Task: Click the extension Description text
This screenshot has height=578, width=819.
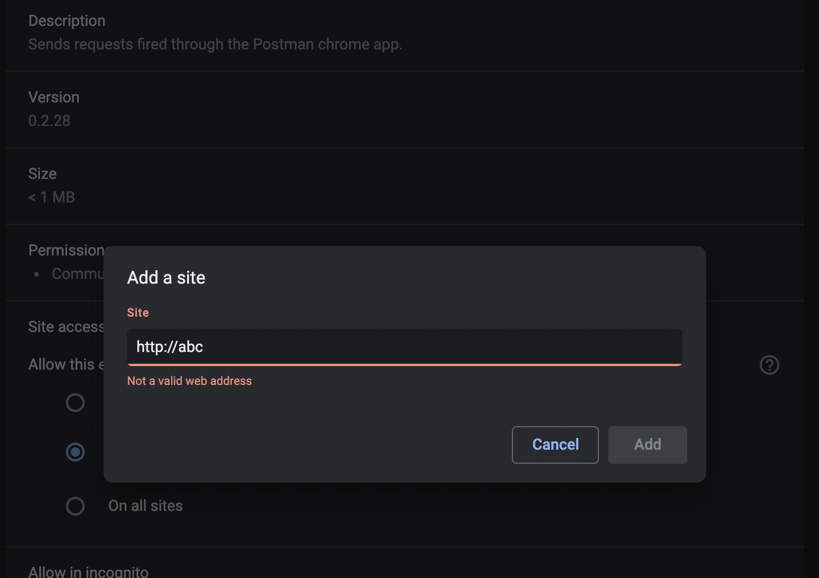Action: (215, 44)
